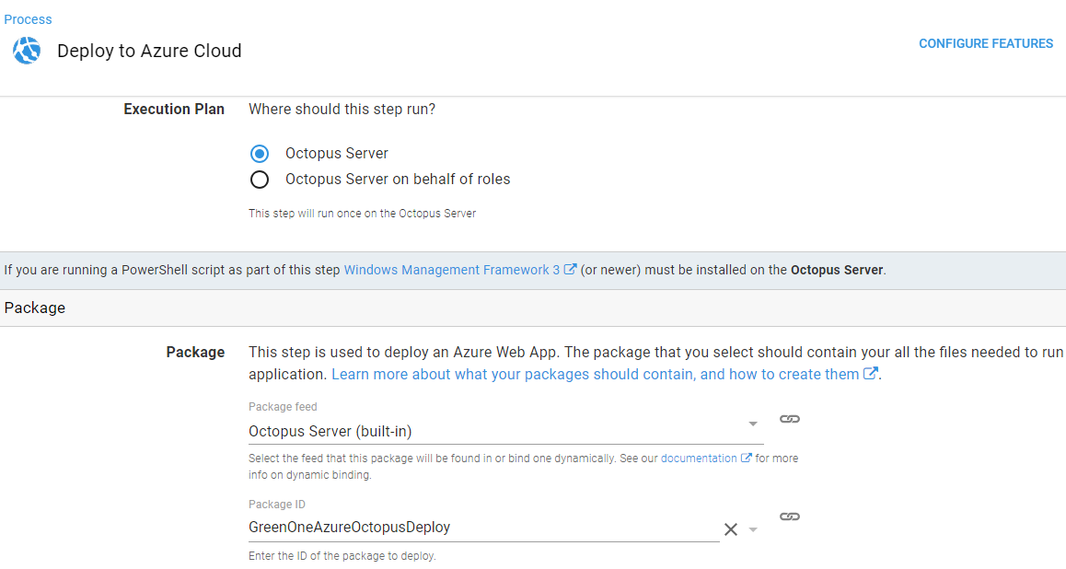Click the 'Where should this step run?' text
The image size is (1066, 569).
pyautogui.click(x=342, y=109)
